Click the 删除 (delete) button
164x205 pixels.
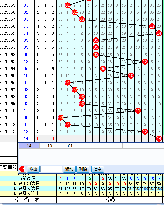(x=83, y=169)
